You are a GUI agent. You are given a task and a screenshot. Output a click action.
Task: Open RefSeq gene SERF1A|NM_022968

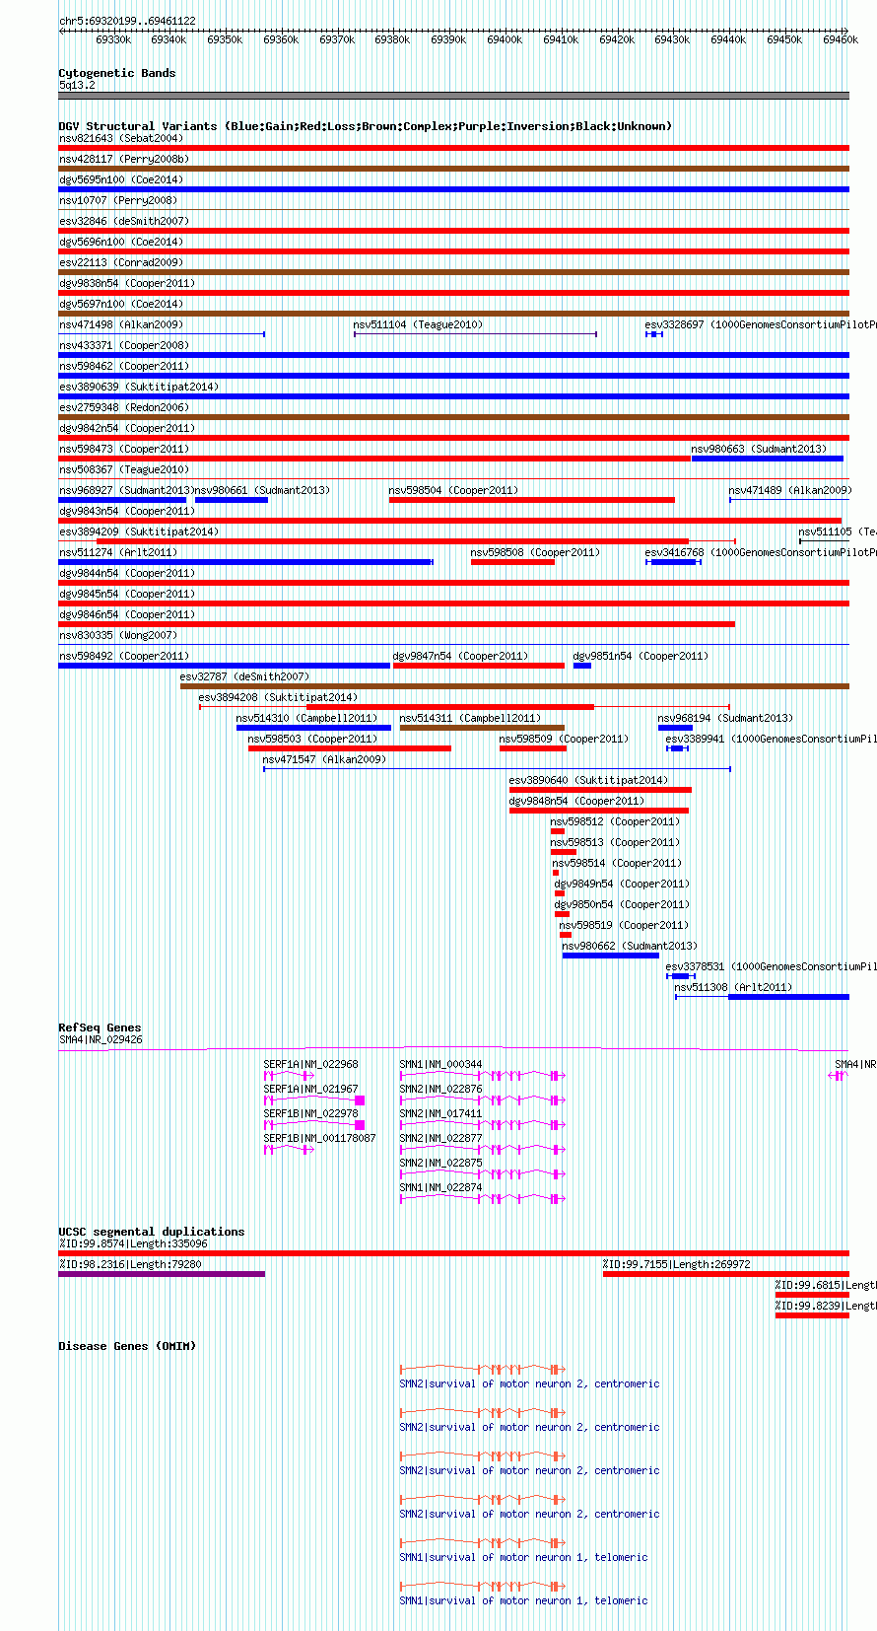tap(311, 1064)
